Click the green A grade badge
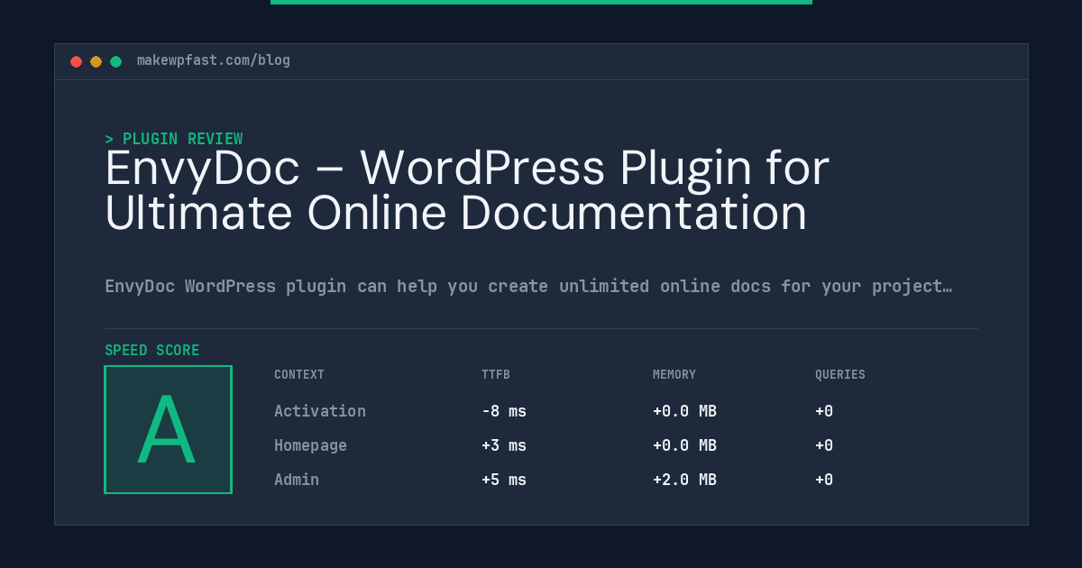 (168, 429)
